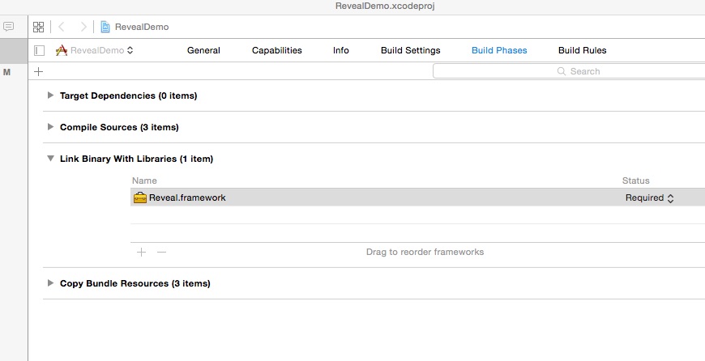Image resolution: width=705 pixels, height=361 pixels.
Task: Add a new build phase plus
Action: click(39, 71)
